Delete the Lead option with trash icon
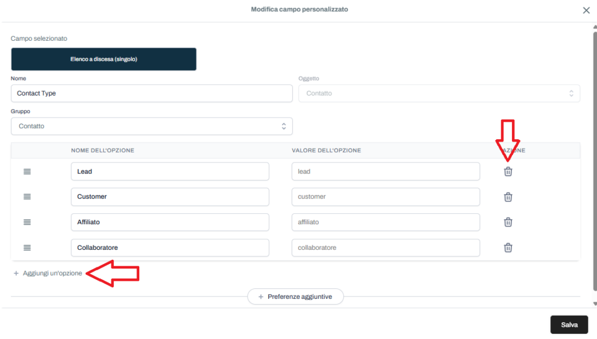The height and width of the screenshot is (339, 597). (x=508, y=171)
